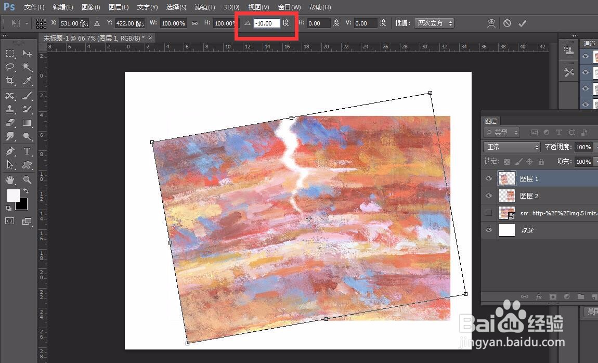Open the 编辑(E) menu

point(63,7)
